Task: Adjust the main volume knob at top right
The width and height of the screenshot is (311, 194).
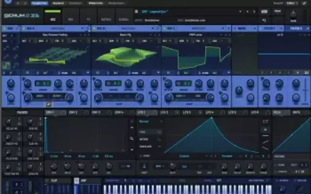Action: [x=293, y=14]
